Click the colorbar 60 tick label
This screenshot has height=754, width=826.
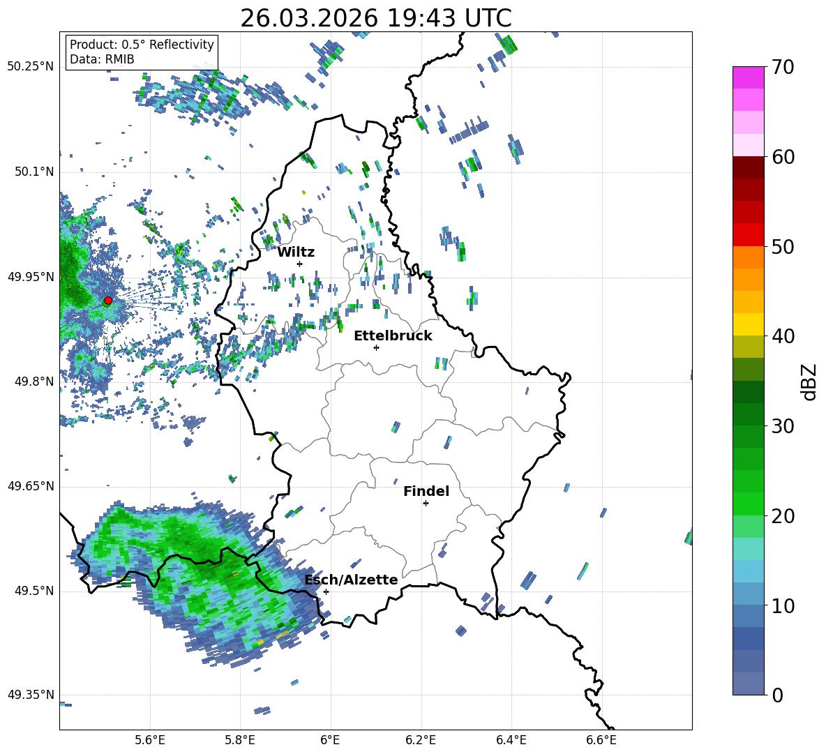[x=783, y=157]
